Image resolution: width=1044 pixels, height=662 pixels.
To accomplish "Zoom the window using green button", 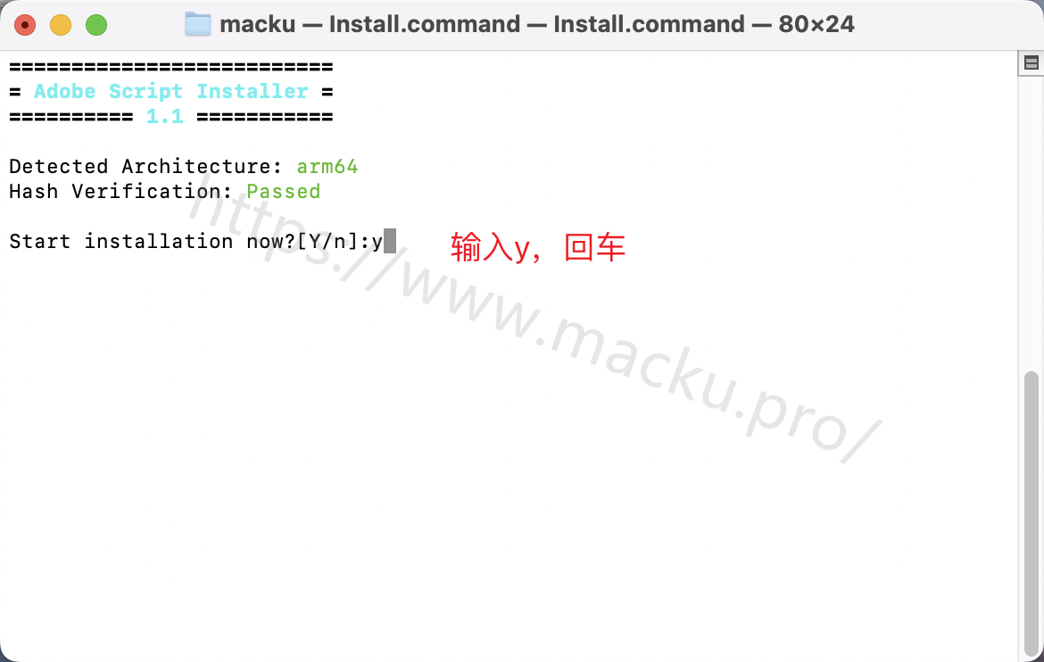I will click(96, 25).
